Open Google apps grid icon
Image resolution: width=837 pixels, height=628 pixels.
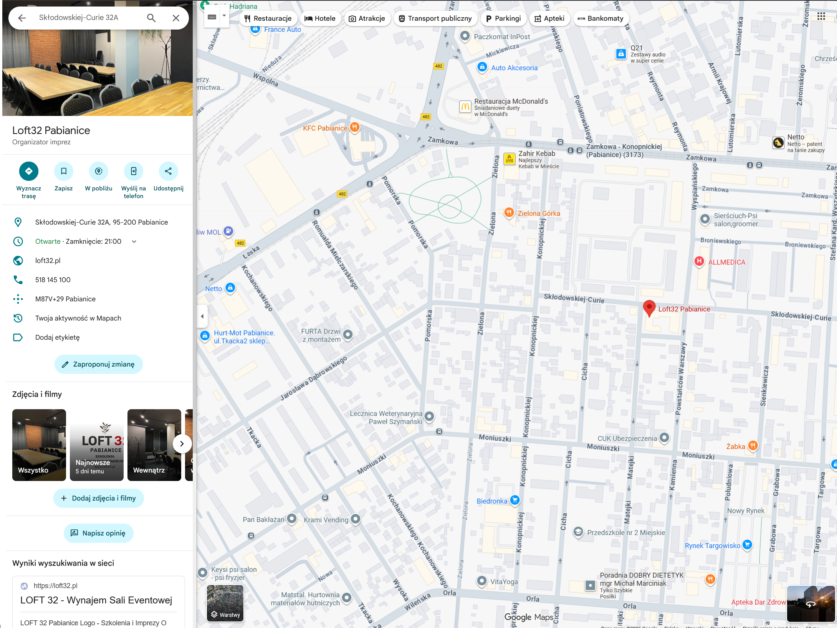pyautogui.click(x=821, y=16)
